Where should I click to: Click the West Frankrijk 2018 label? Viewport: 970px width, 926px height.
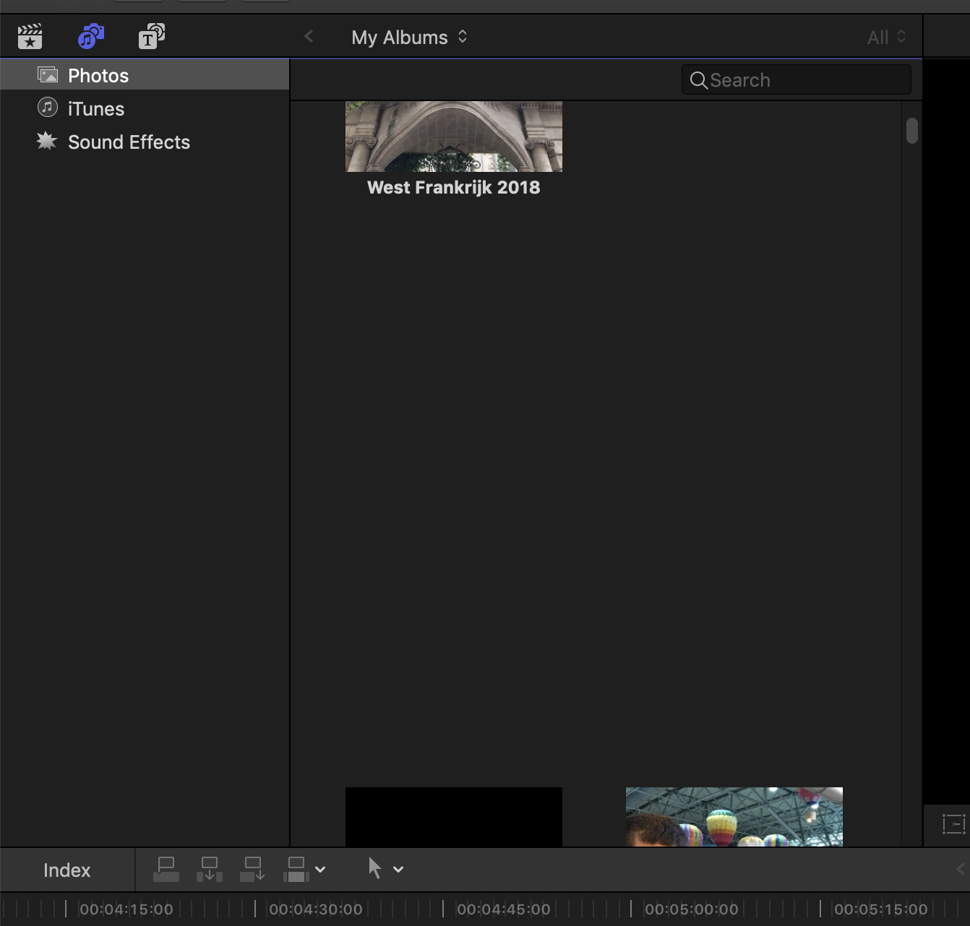(x=454, y=187)
